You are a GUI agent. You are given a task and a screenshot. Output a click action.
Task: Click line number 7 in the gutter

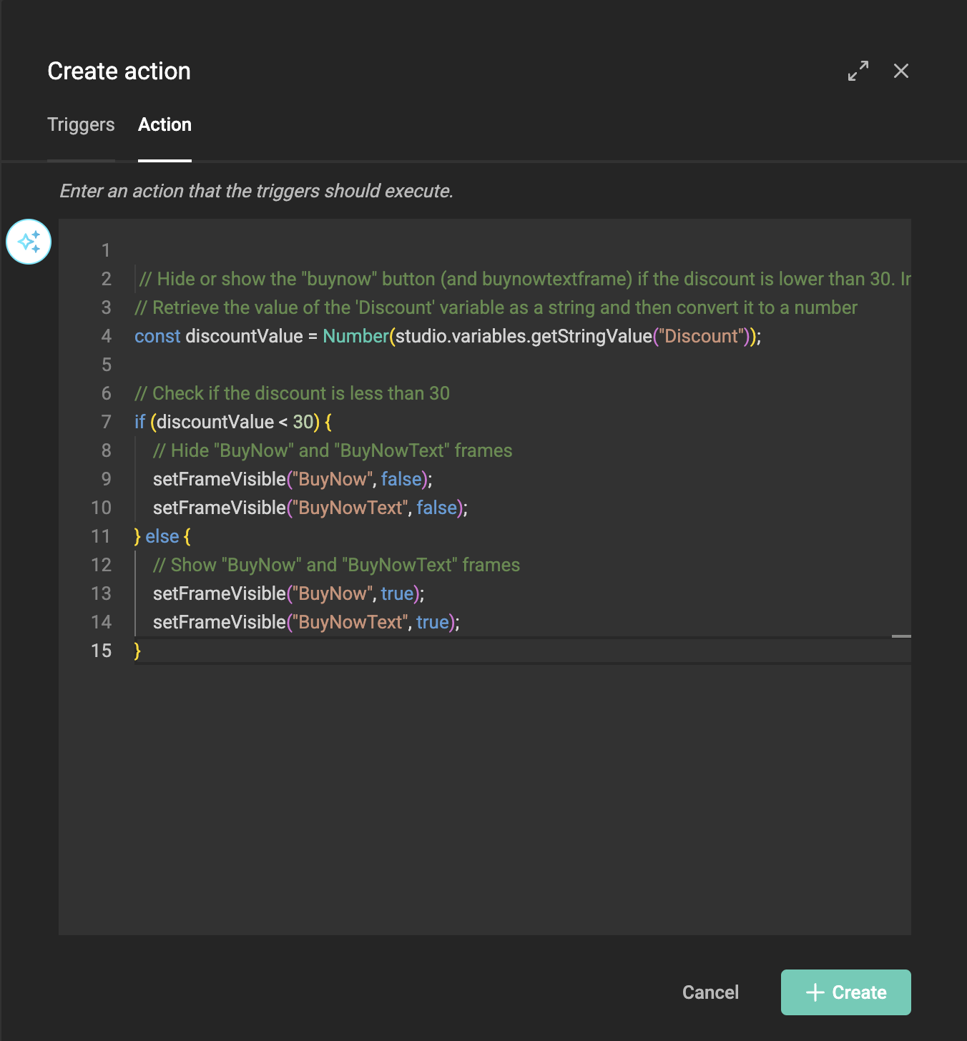(106, 422)
